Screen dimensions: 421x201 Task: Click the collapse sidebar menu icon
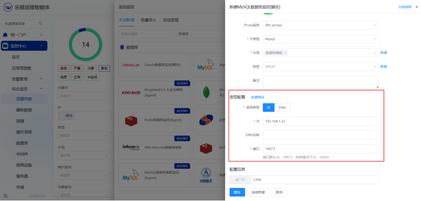point(5,195)
